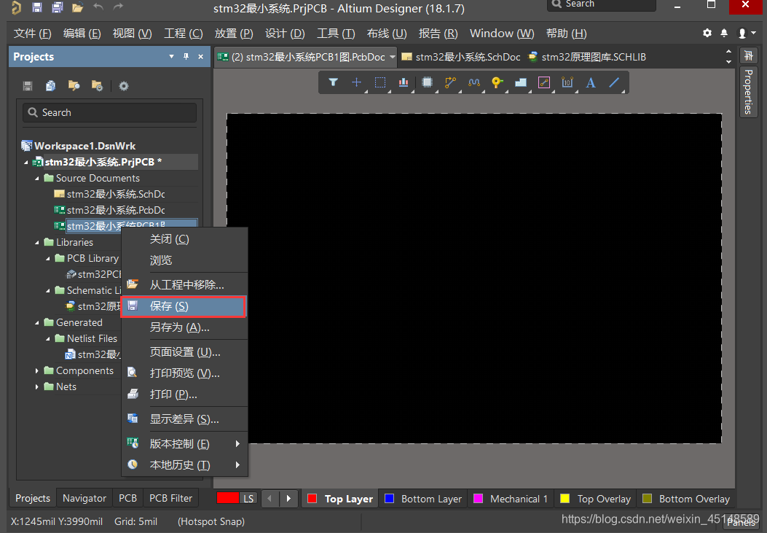The image size is (767, 533).
Task: Switch to the stm32最小系统.SchDoc tab
Action: [467, 57]
